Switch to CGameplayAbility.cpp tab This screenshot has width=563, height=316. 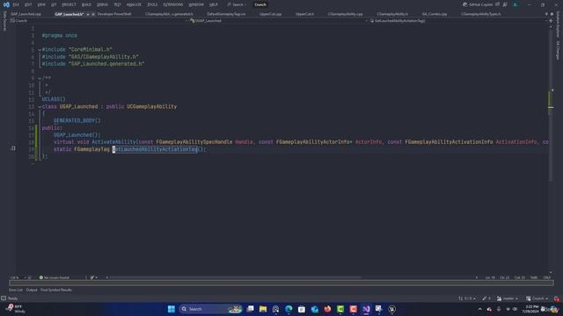click(x=345, y=14)
